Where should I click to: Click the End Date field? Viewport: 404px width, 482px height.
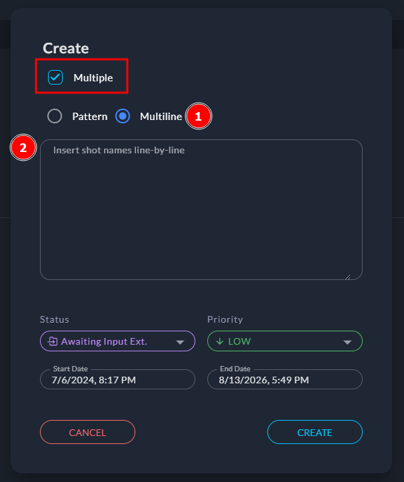[x=285, y=380]
